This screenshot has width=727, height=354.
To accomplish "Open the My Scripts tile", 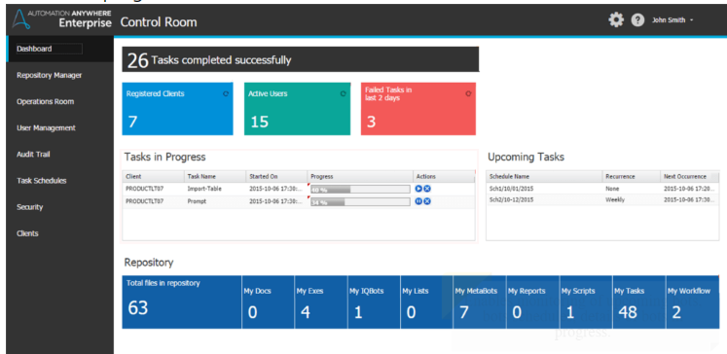I will pyautogui.click(x=586, y=302).
